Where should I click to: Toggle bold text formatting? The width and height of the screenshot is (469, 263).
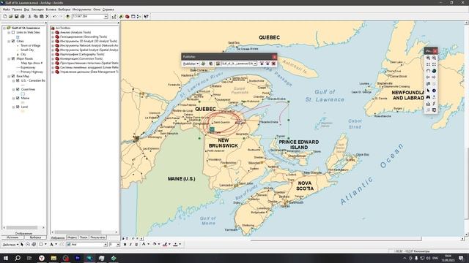tap(125, 245)
